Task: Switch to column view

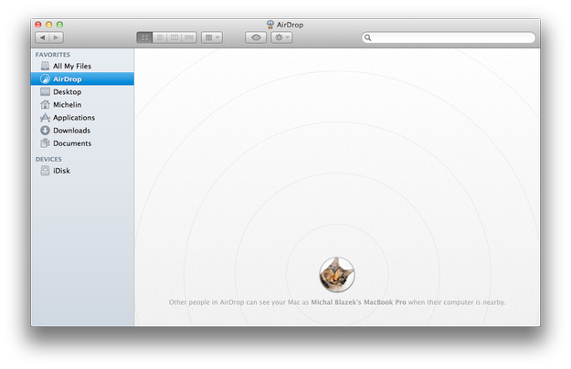Action: click(x=174, y=37)
